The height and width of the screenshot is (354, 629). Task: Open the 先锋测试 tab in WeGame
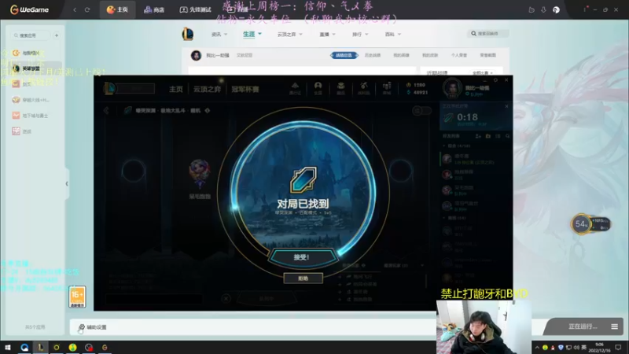195,9
